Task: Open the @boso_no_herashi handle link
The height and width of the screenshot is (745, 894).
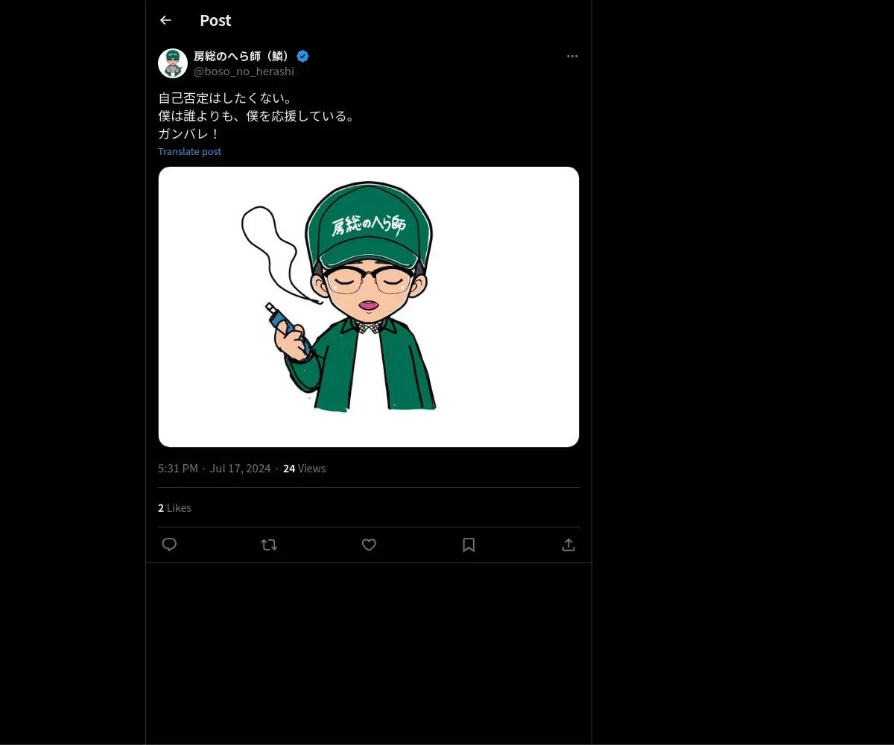Action: click(244, 72)
